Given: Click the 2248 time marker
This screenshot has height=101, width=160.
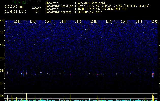Looking at the screenshot, I should pos(124,22).
